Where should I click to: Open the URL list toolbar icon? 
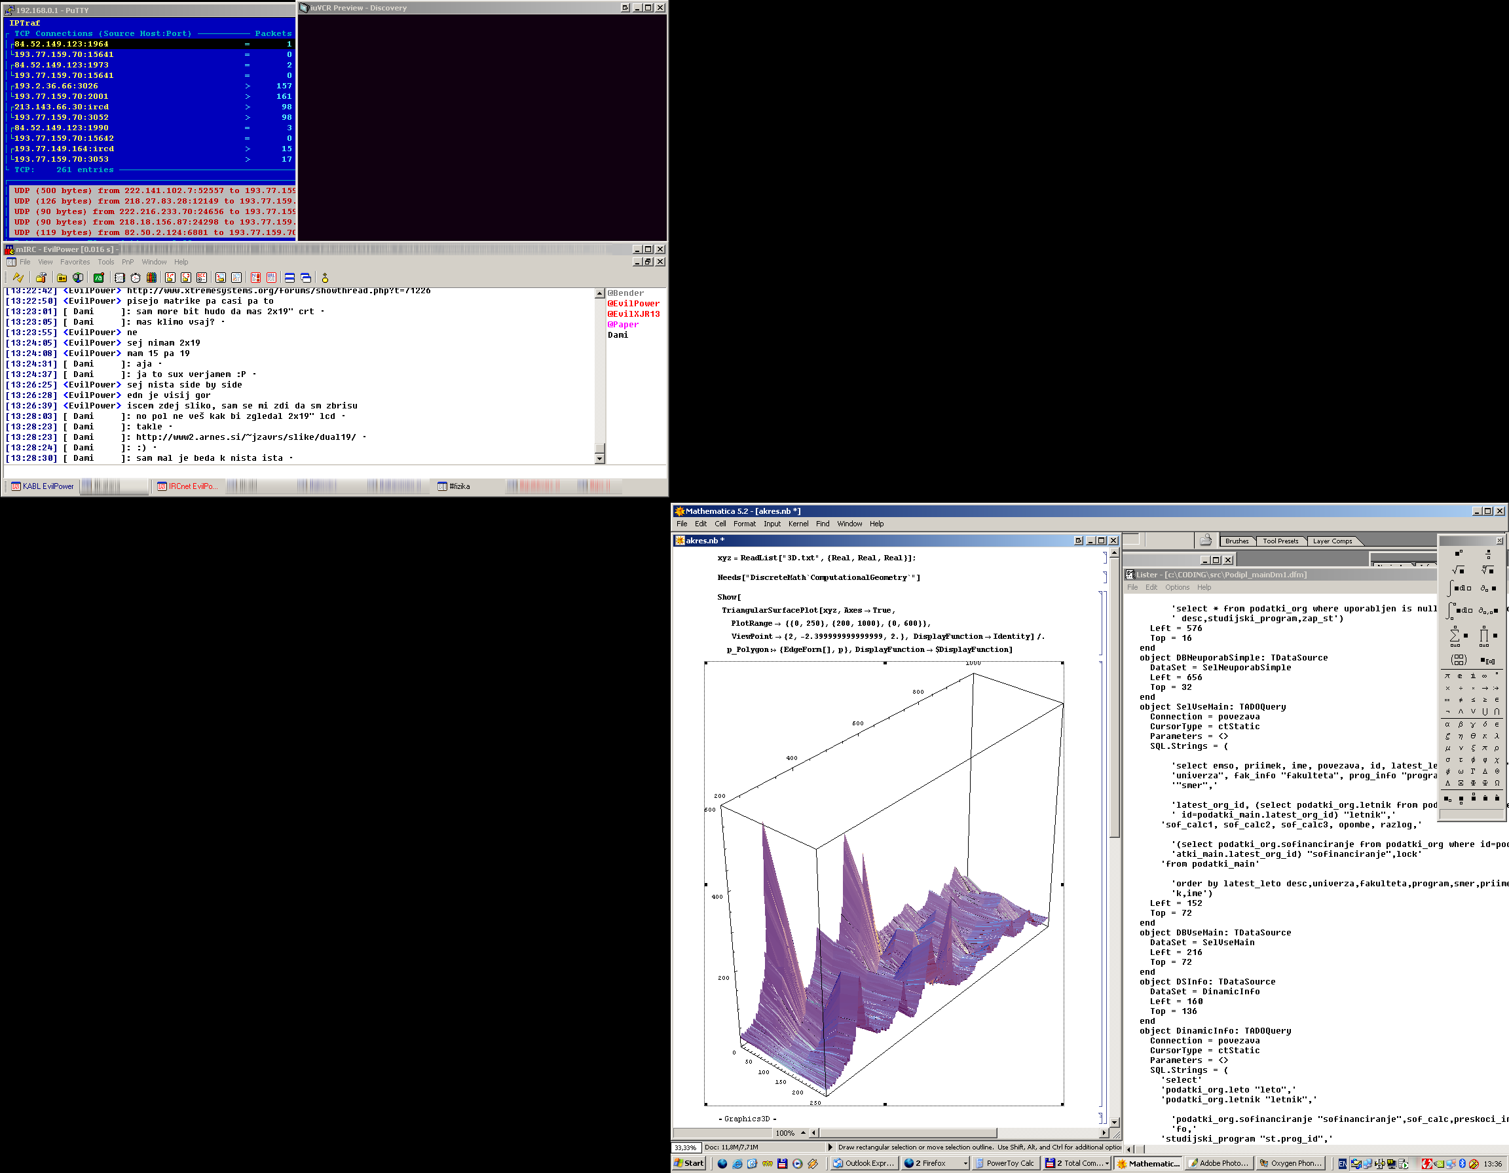tap(272, 278)
